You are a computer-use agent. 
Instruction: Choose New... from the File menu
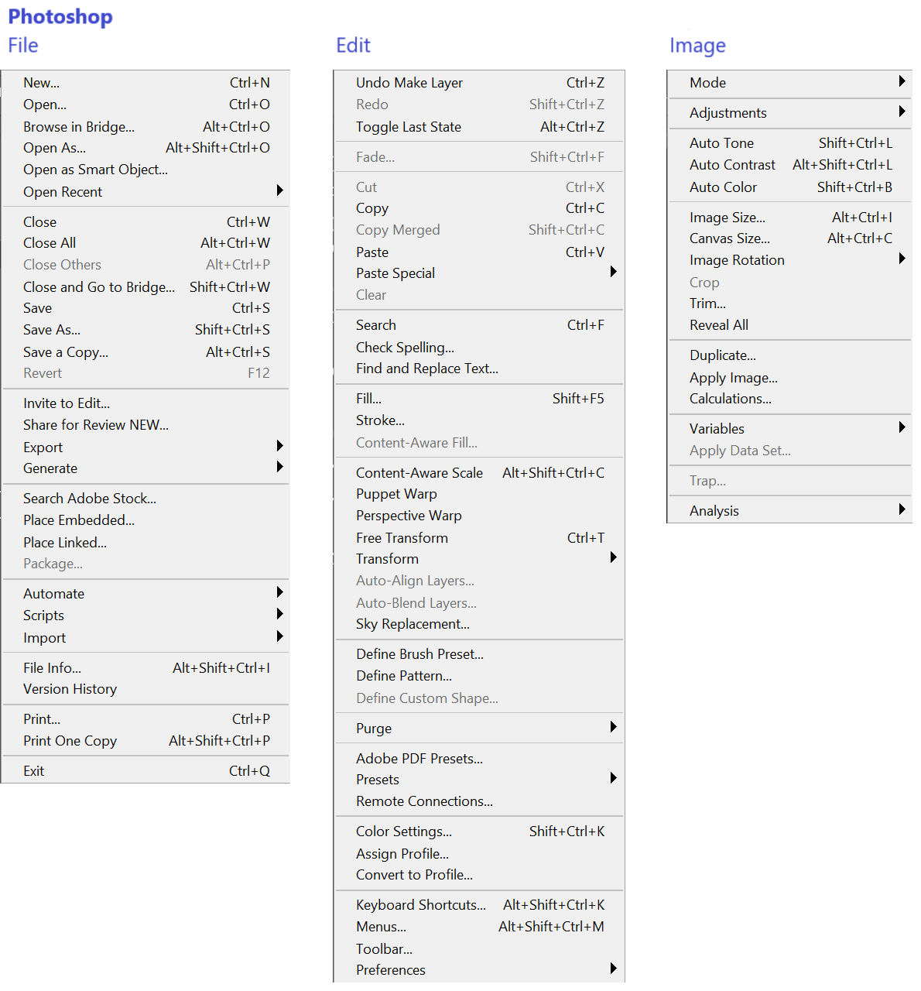click(42, 83)
